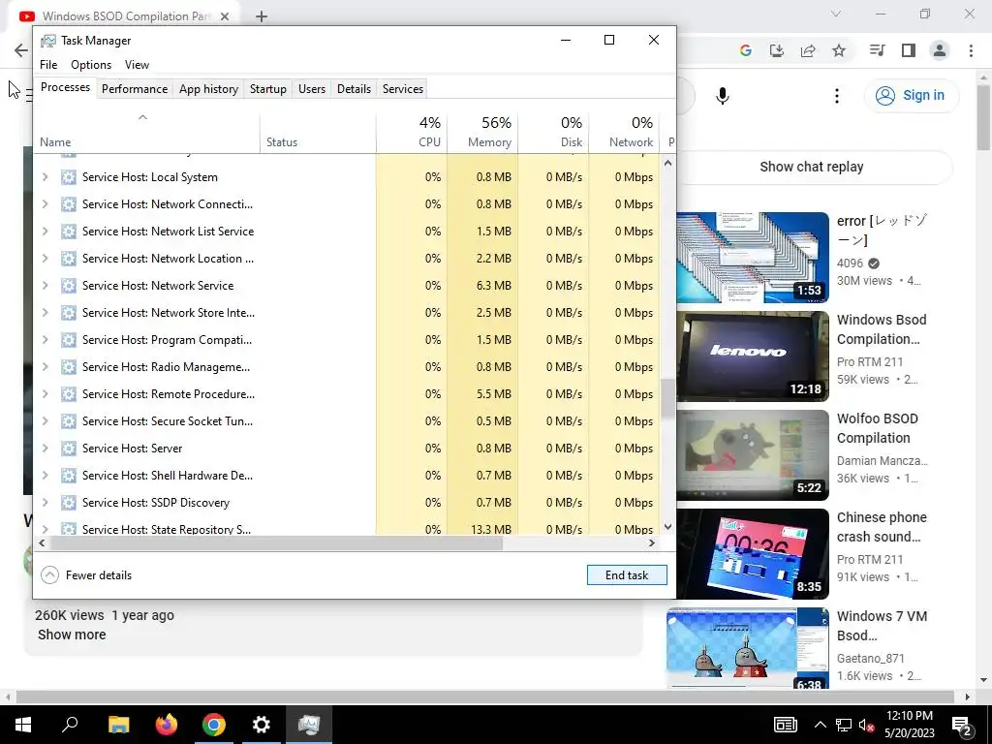Click the process list vertical scrollbar thumb

click(x=667, y=398)
